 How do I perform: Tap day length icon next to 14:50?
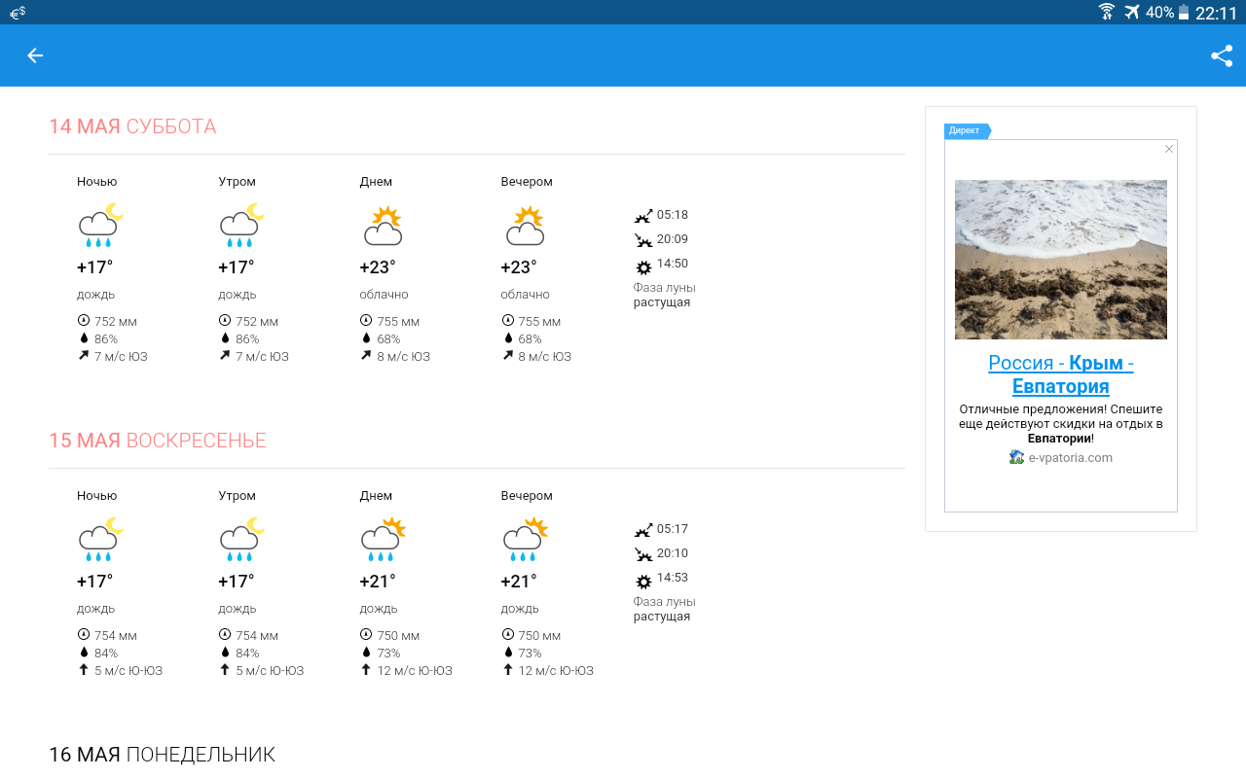(643, 267)
